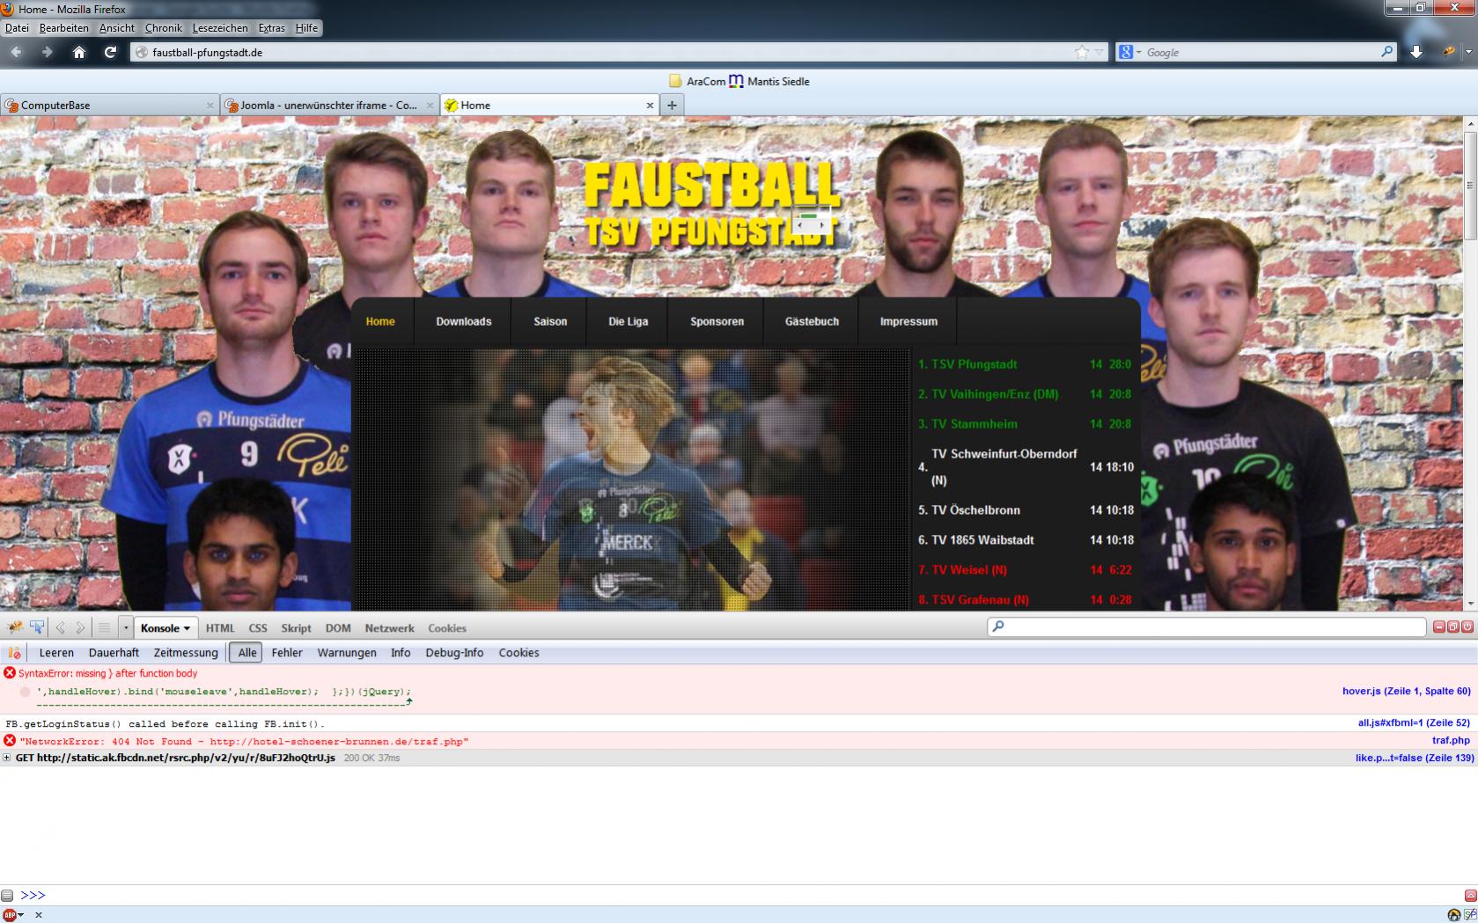
Task: Enable the Warnungen console filter
Action: (x=347, y=653)
